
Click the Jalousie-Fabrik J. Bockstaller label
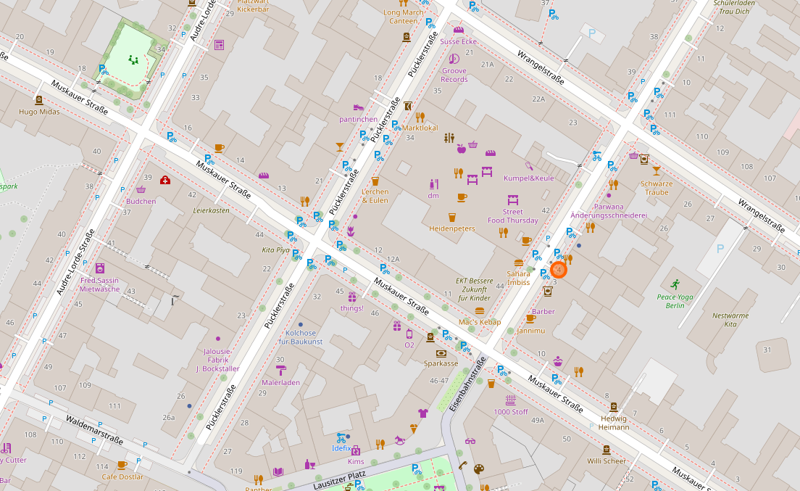tap(218, 360)
